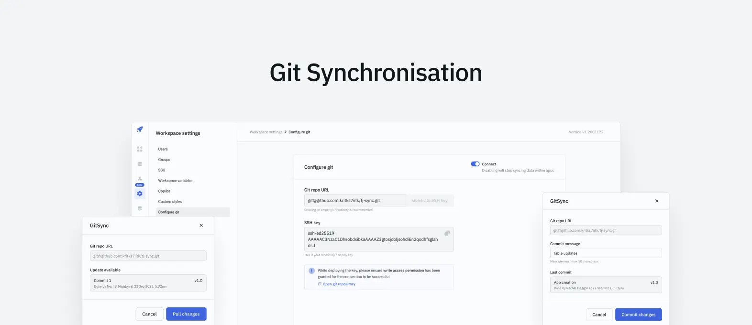Viewport: 752px width, 325px height.
Task: Click the Update available label
Action: (x=105, y=270)
